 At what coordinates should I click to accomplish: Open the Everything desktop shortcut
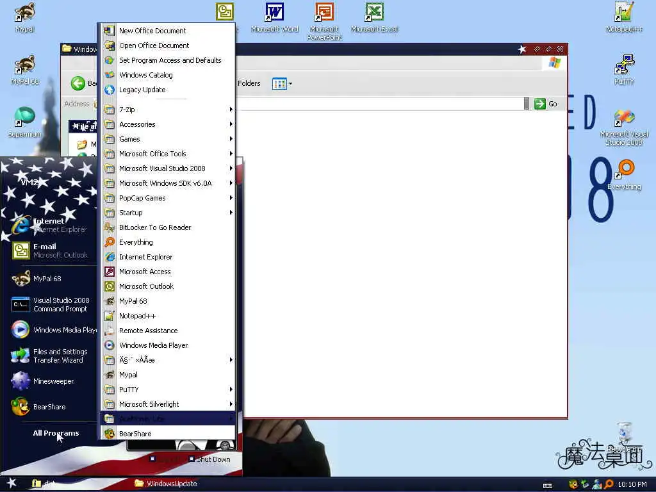pyautogui.click(x=624, y=175)
